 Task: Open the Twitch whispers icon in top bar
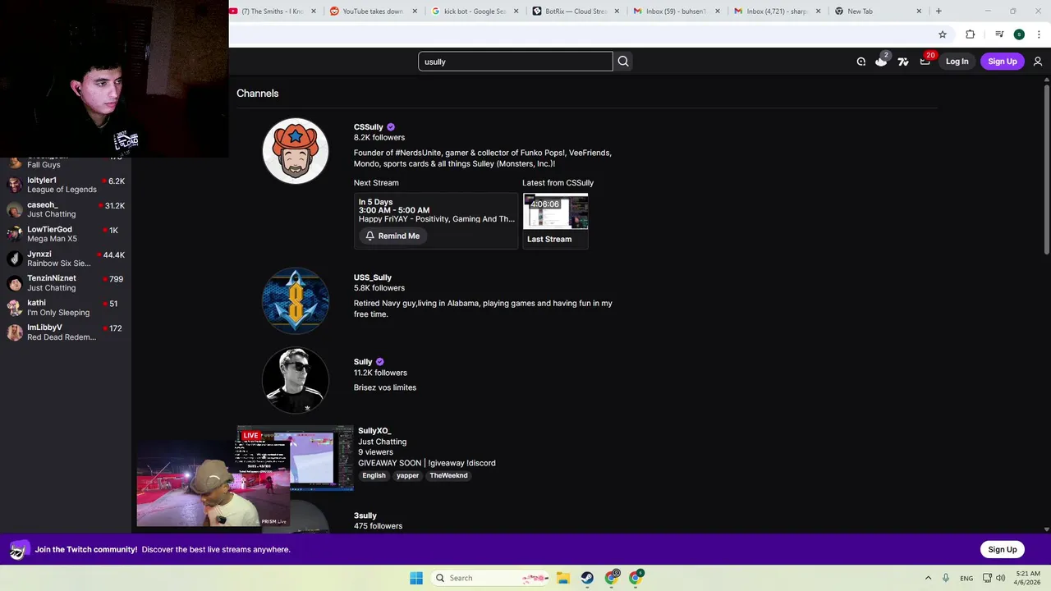861,62
